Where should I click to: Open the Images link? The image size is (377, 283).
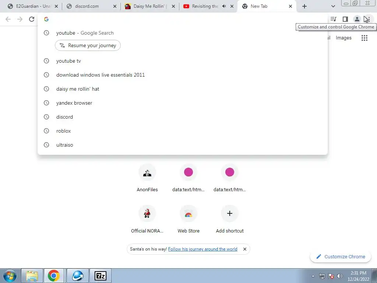click(x=343, y=38)
